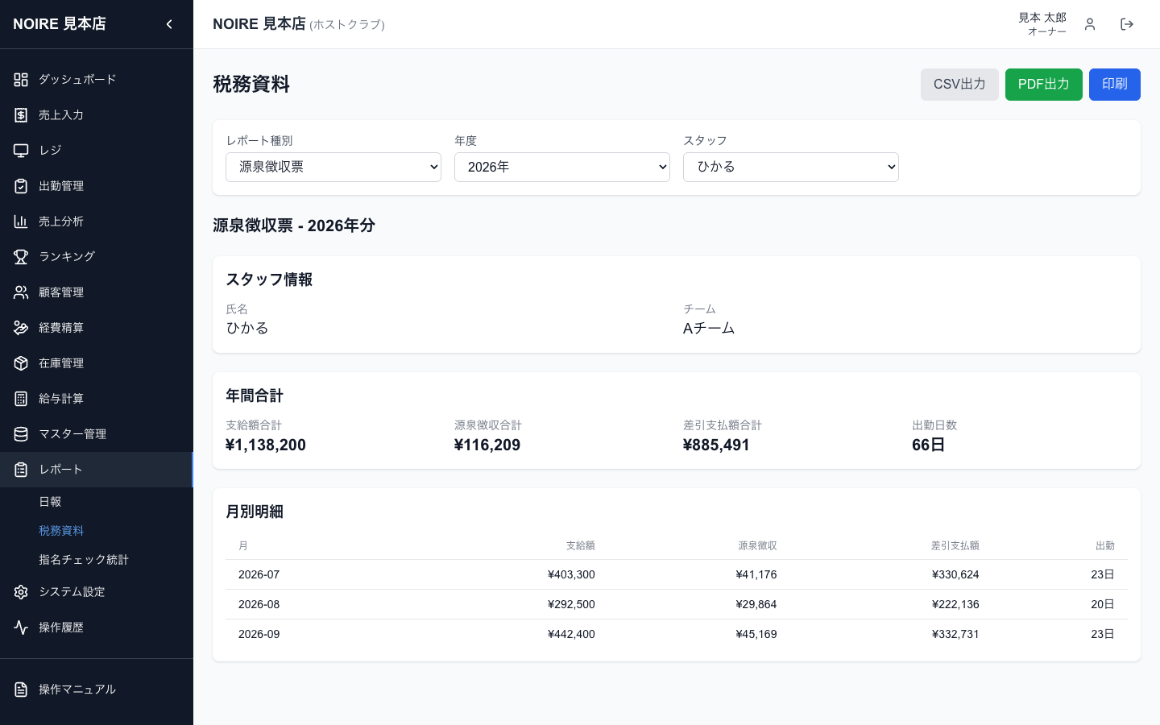
Task: Click the 顧客管理 users icon
Action: [x=21, y=292]
